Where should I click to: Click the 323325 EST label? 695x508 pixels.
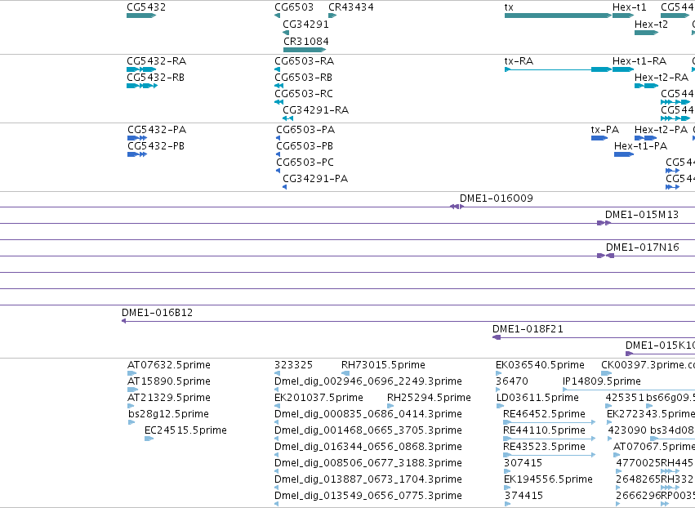point(293,365)
